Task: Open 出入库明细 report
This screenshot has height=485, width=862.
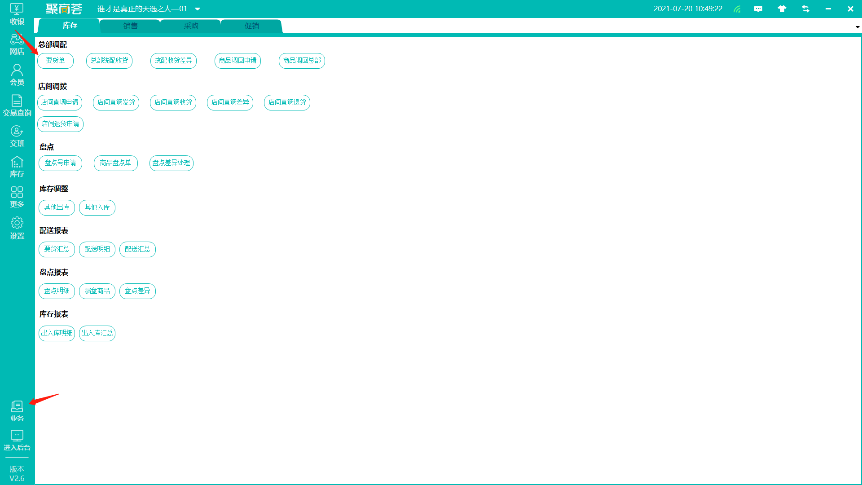Action: point(57,333)
